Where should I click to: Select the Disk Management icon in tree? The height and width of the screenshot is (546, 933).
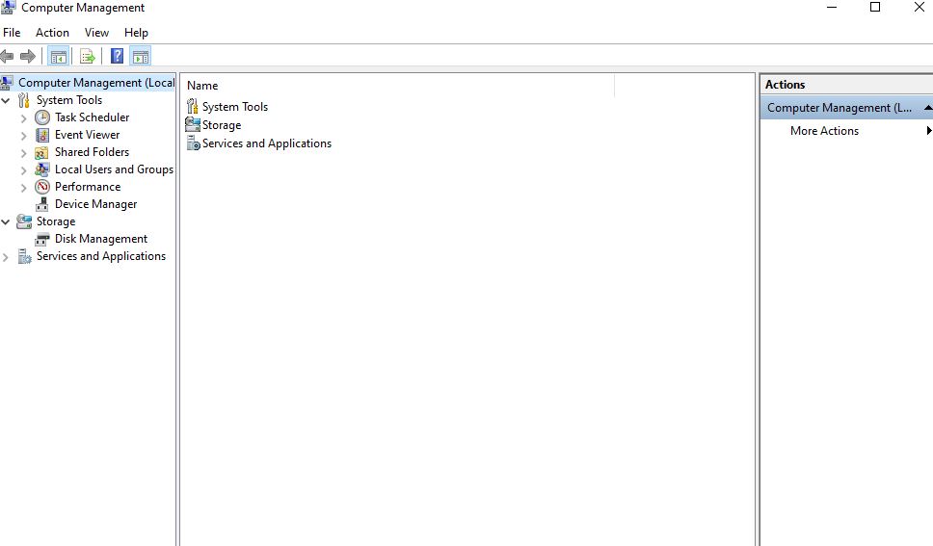click(x=42, y=239)
